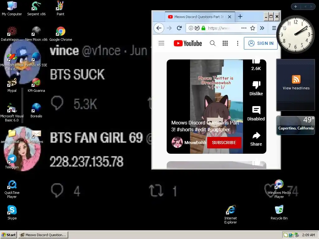319x239 pixels.
Task: Open YouTube search
Action: (x=212, y=43)
